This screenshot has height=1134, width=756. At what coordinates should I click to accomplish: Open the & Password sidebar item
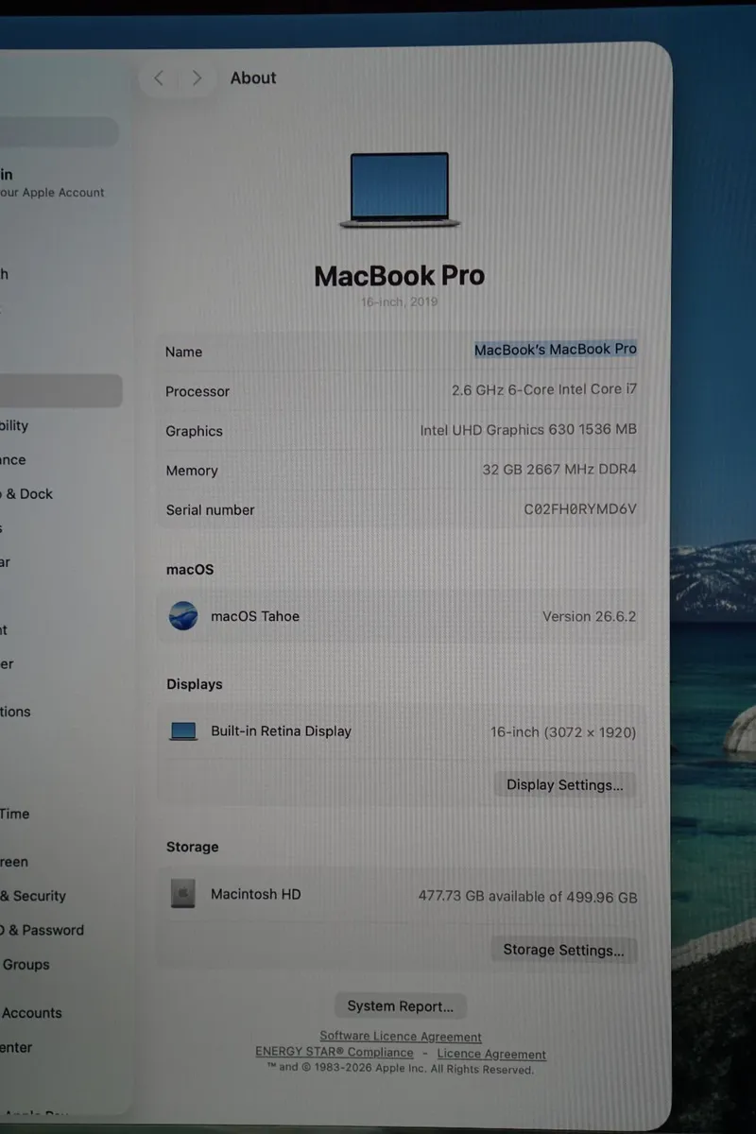tap(42, 930)
